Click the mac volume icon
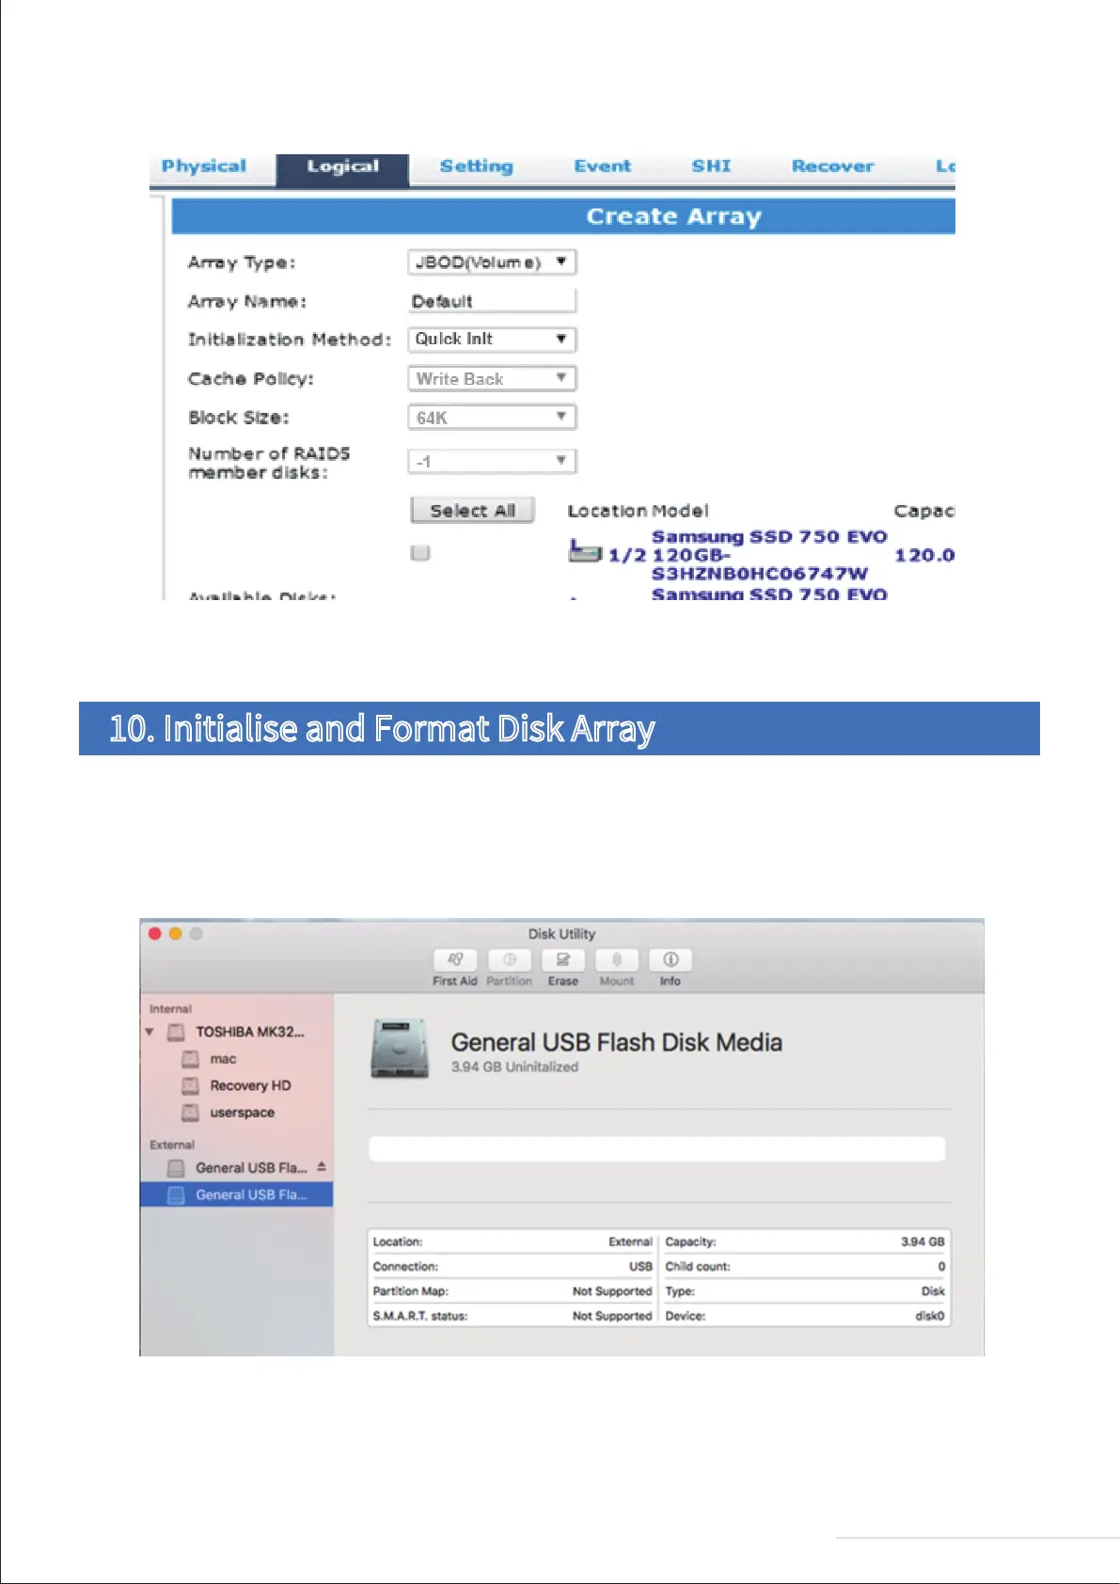The image size is (1120, 1584). coord(190,1059)
